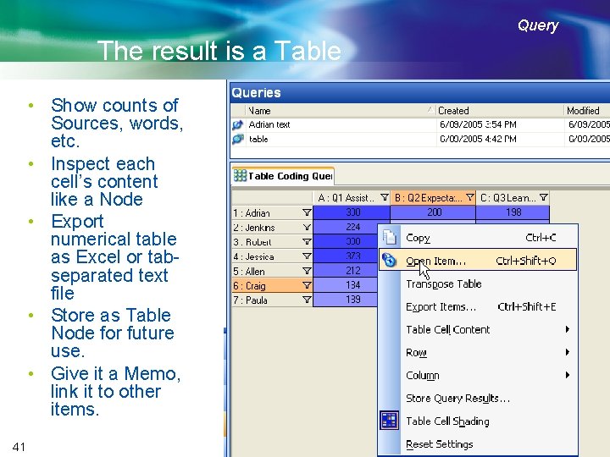Click filter icon on row 3 : Robert

pyautogui.click(x=307, y=242)
